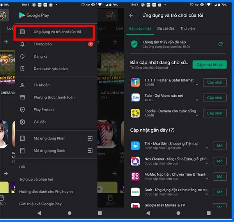The image size is (234, 222).
Task: Expand details chevron for Foodie
Action: pyautogui.click(x=197, y=115)
